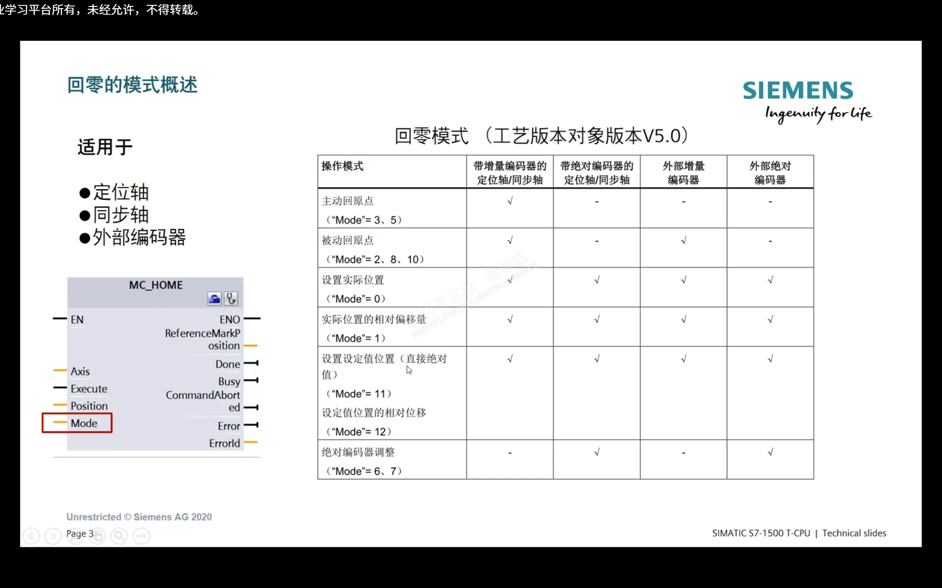Click the SIEMENS logo
The width and height of the screenshot is (942, 588).
click(x=798, y=91)
